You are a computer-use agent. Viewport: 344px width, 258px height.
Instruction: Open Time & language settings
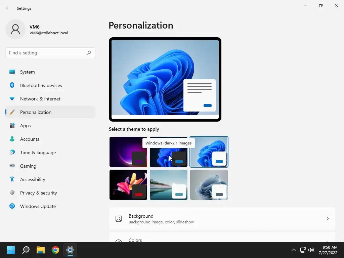(x=50, y=152)
